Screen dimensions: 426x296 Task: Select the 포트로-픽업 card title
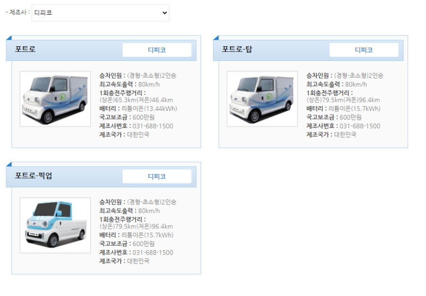tap(34, 176)
